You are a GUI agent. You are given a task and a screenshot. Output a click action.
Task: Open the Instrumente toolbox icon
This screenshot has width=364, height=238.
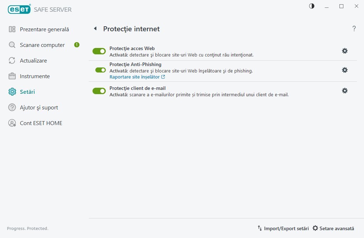point(12,76)
